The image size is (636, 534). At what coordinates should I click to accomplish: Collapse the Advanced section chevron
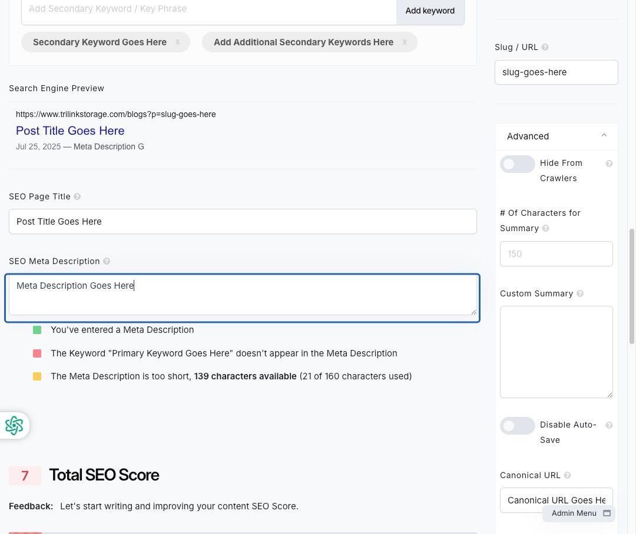tap(604, 135)
